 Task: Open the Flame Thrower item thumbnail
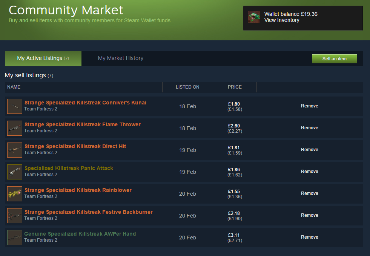pos(15,128)
